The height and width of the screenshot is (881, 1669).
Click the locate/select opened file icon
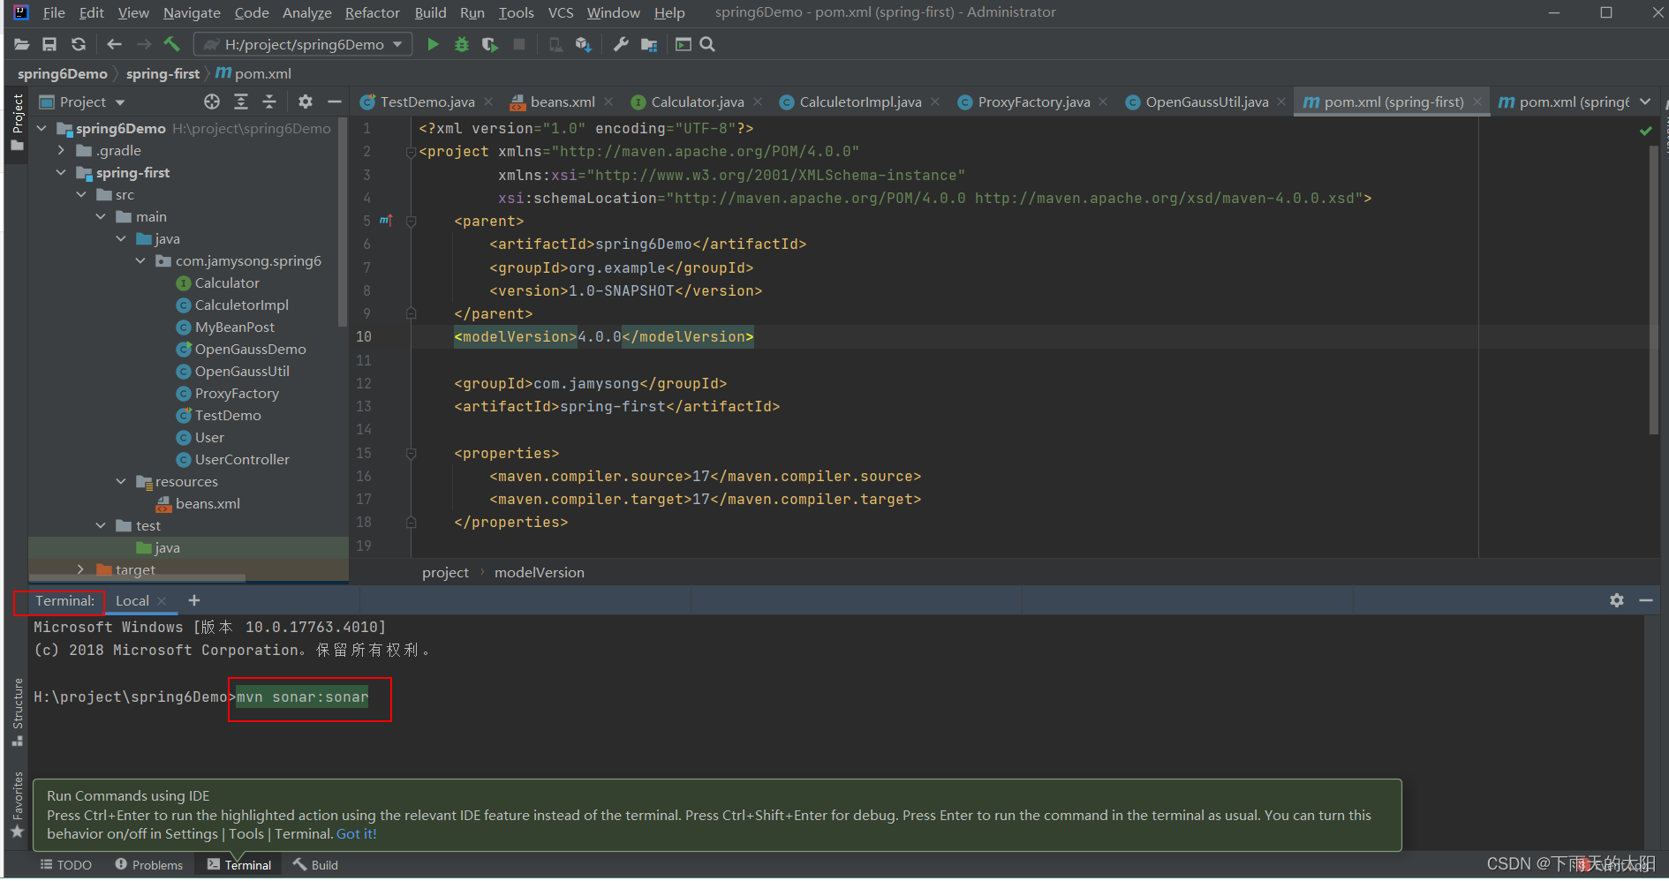tap(212, 102)
